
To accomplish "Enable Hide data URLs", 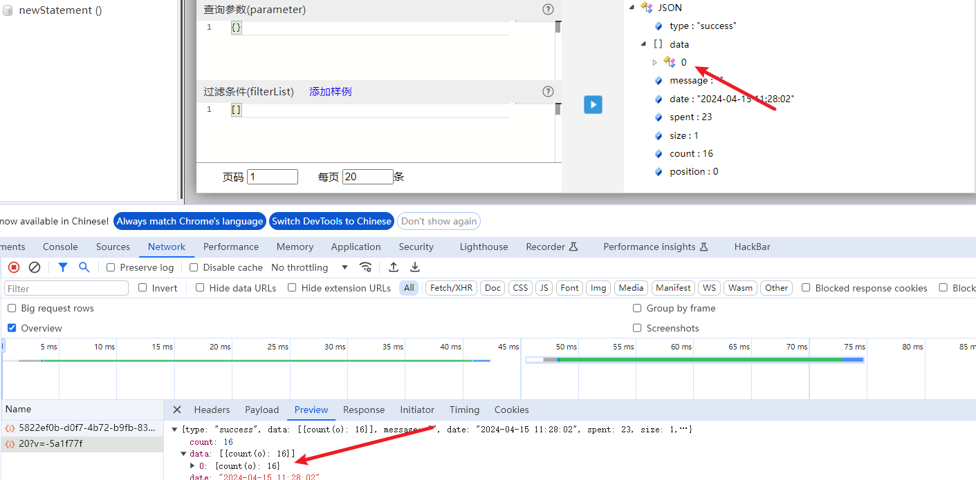I will (x=200, y=287).
